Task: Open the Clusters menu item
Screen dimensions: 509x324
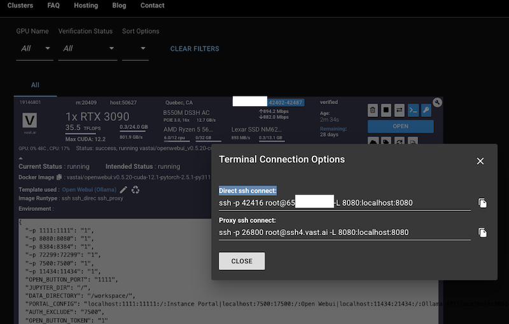Action: point(20,6)
